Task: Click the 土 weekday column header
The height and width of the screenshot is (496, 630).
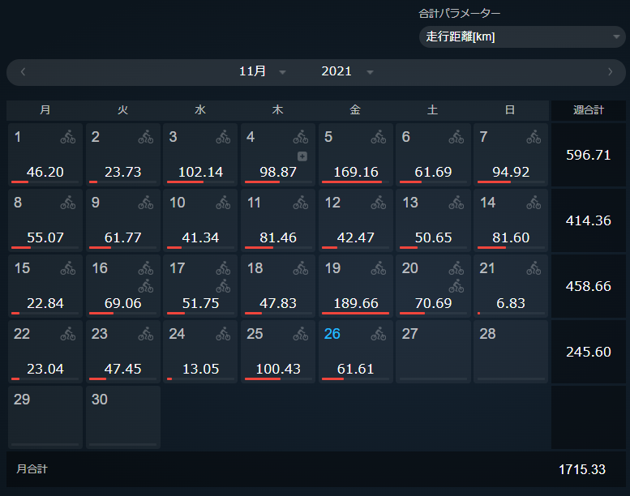Action: point(432,110)
